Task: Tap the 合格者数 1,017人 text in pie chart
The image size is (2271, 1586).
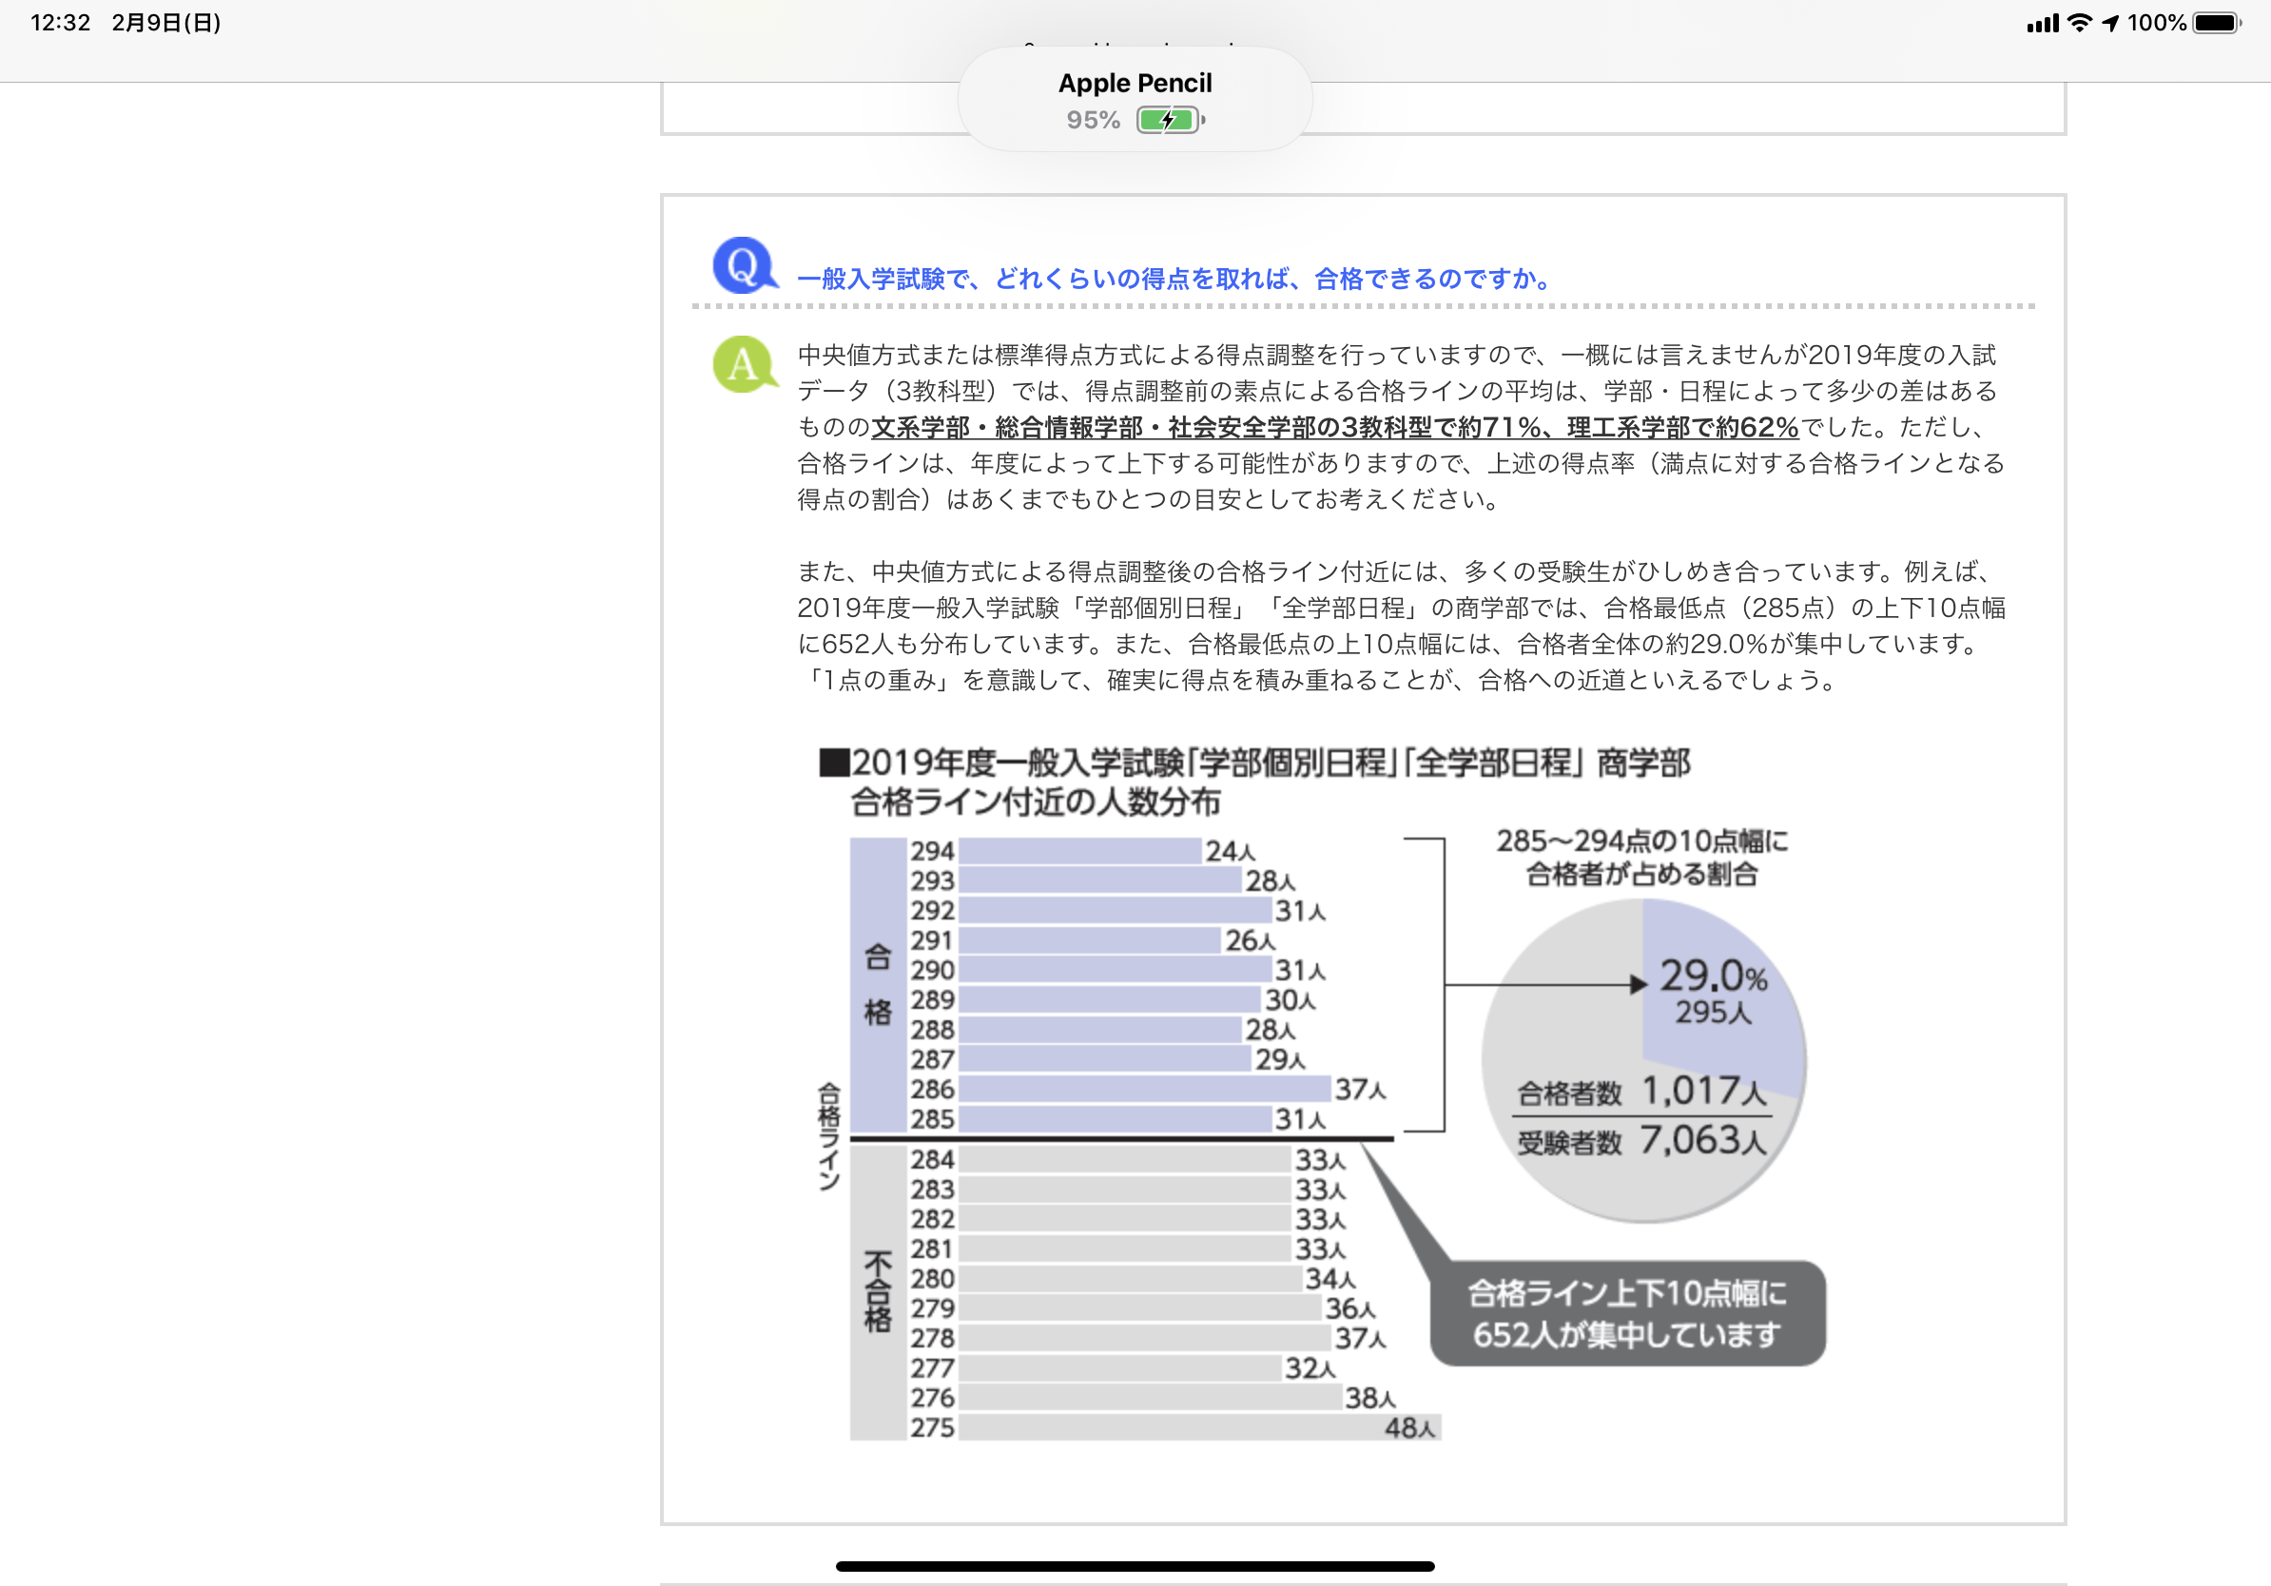Action: point(1642,1091)
